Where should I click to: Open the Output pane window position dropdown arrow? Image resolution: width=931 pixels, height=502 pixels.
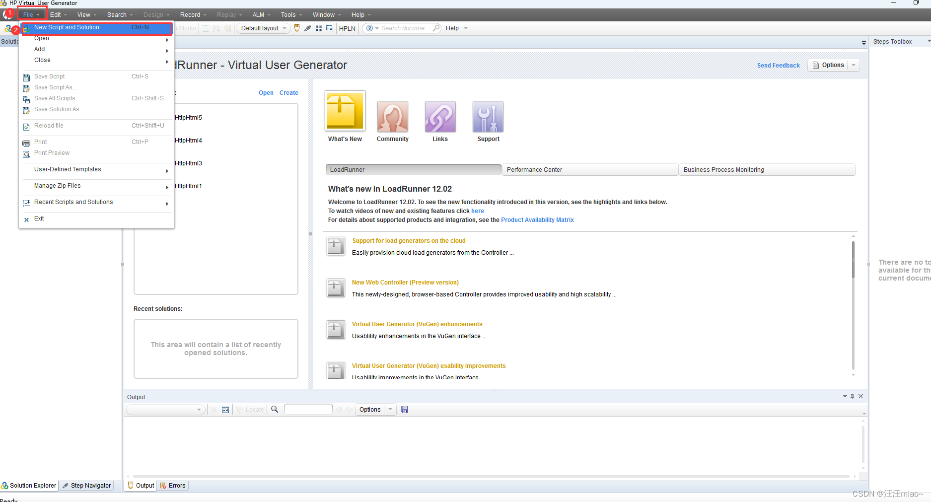(845, 396)
